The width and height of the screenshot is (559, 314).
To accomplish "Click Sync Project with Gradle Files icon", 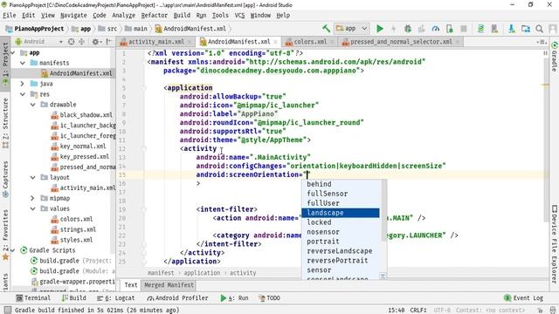I will (x=480, y=29).
